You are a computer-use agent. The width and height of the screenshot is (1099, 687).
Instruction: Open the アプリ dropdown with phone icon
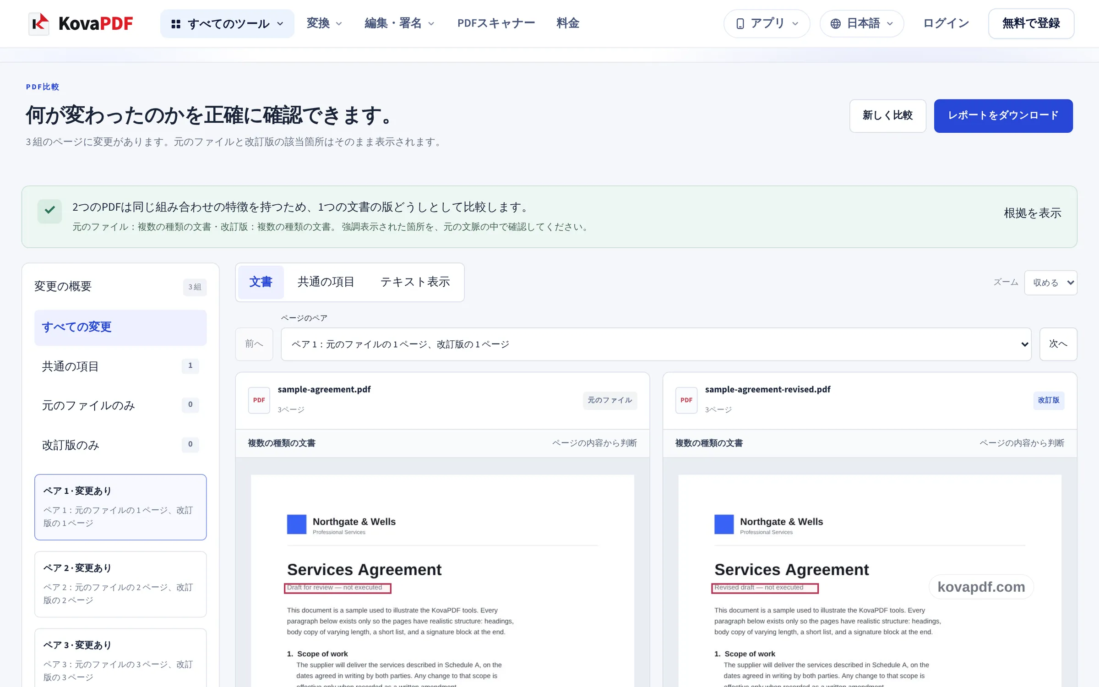(x=767, y=23)
